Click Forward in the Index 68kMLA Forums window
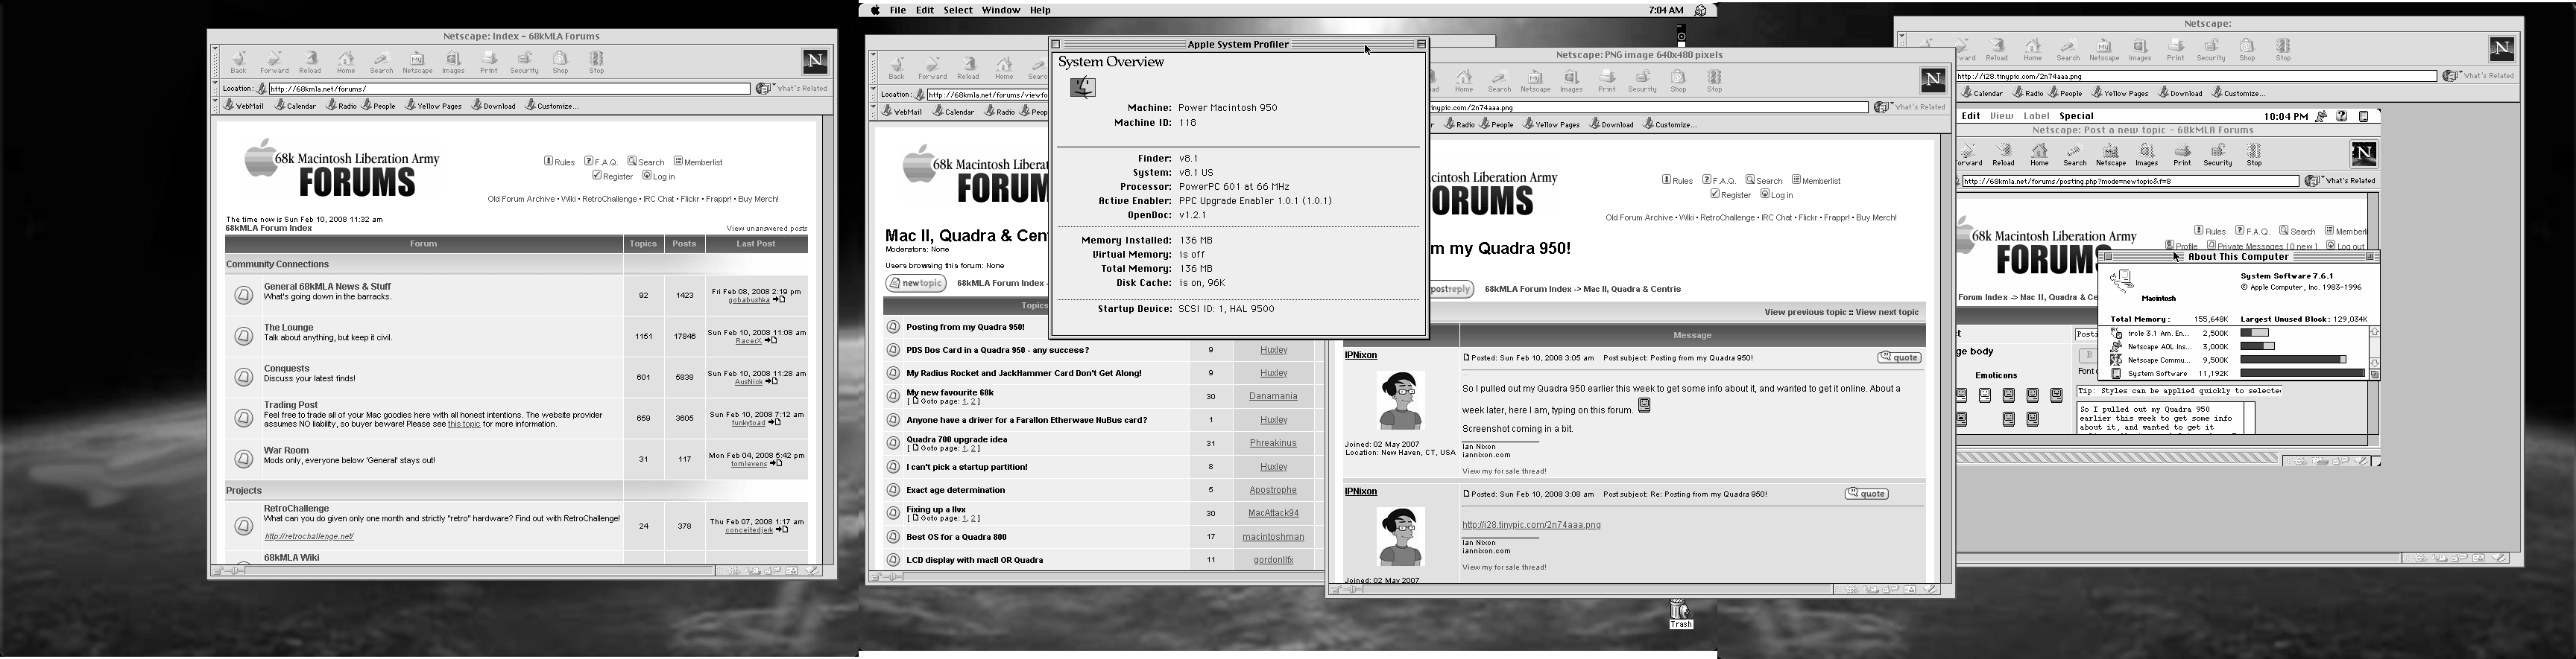The image size is (2576, 659). click(x=274, y=62)
